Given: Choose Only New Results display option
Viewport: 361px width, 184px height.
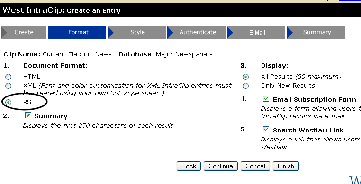Looking at the screenshot, I should pos(246,86).
